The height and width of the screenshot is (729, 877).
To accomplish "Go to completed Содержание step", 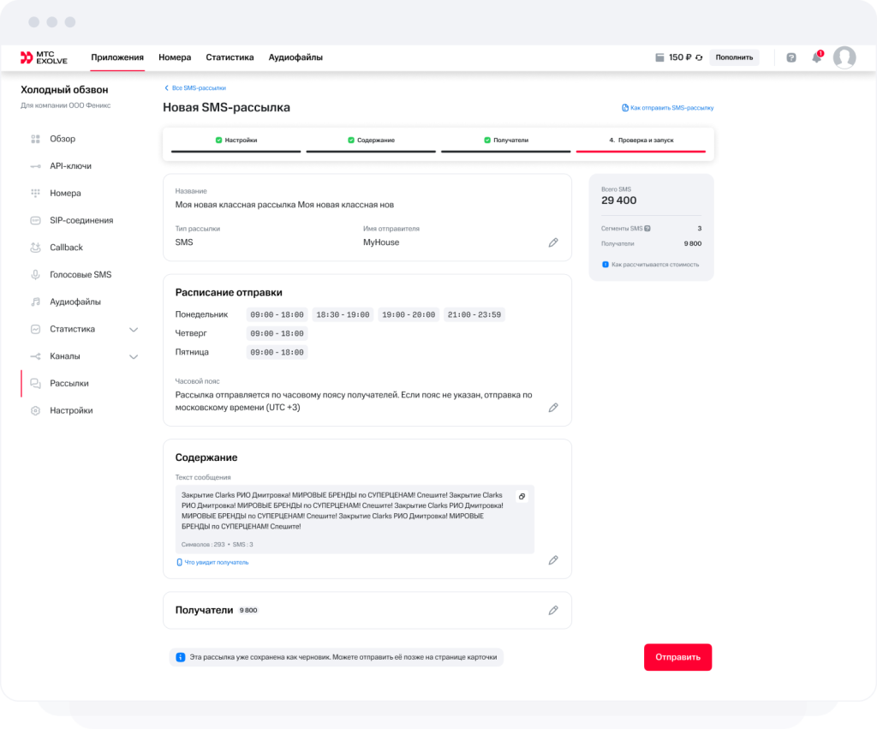I will [x=371, y=140].
